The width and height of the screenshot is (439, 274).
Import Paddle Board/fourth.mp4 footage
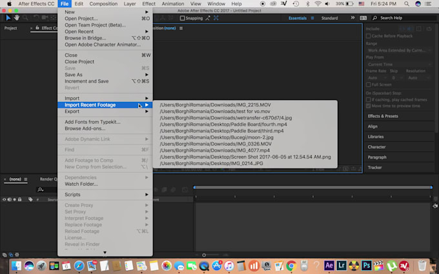245,124
